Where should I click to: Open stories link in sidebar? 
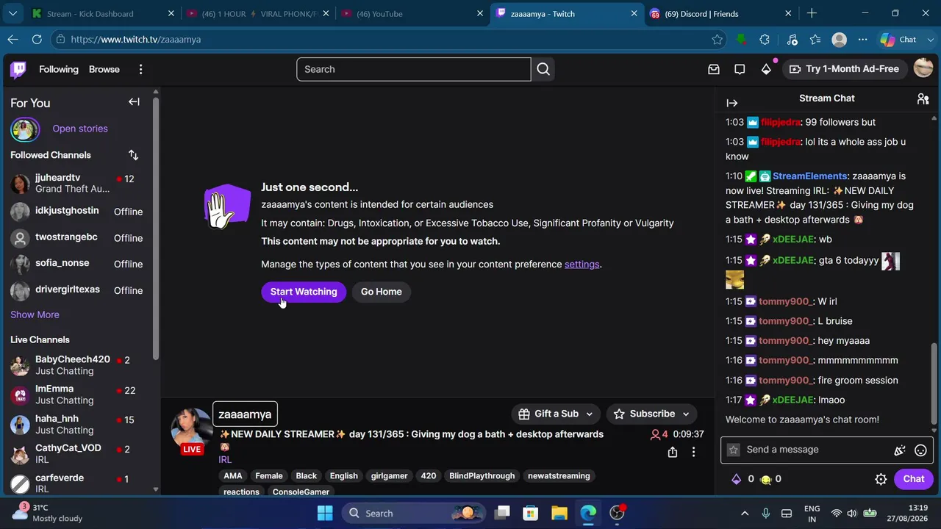pos(80,129)
